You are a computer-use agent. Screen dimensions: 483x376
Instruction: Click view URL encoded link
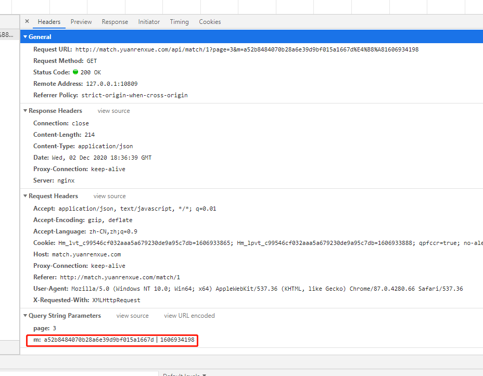point(189,316)
